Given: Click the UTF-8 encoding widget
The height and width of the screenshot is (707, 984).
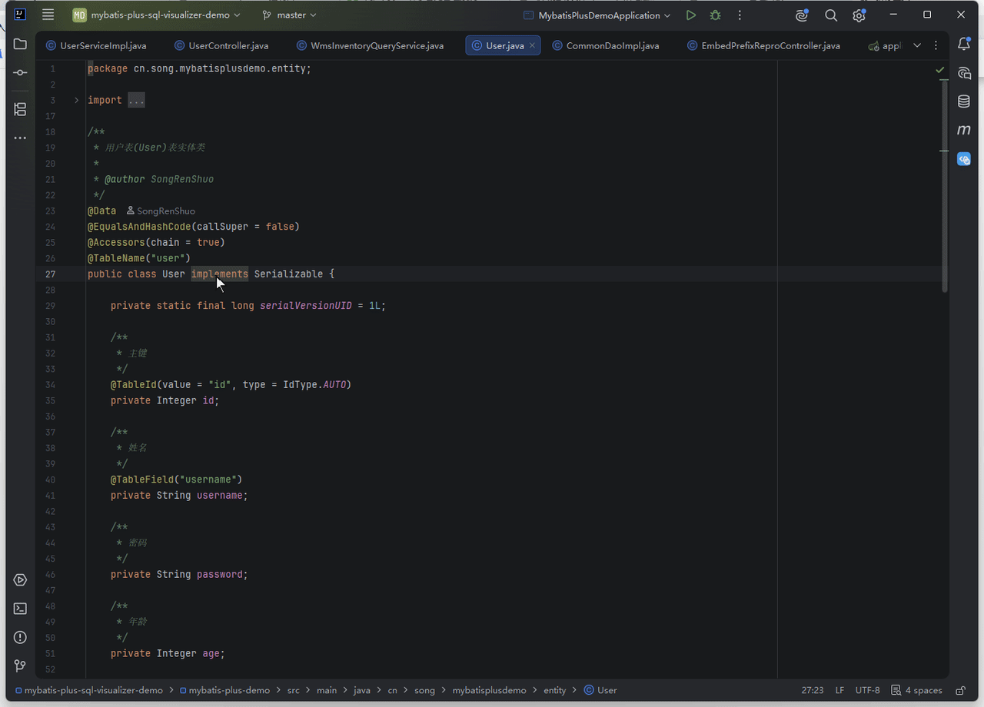Looking at the screenshot, I should (868, 690).
